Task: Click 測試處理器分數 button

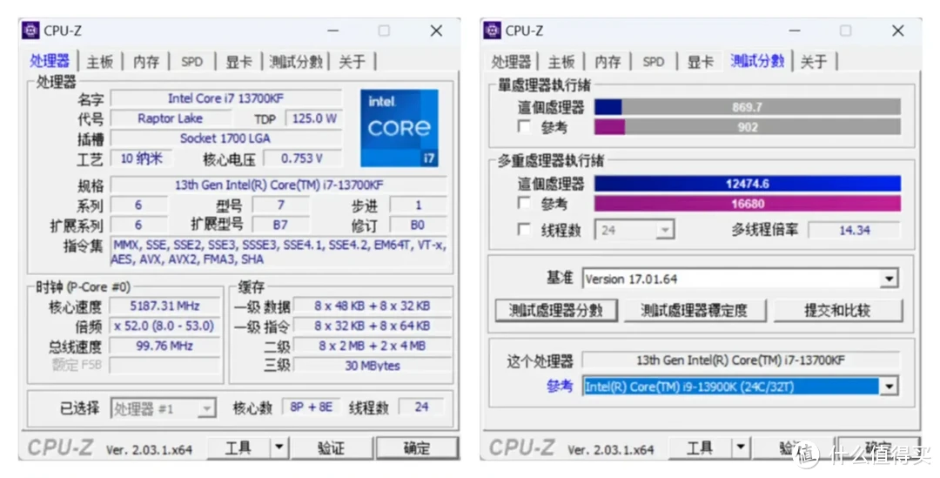Action: [555, 310]
